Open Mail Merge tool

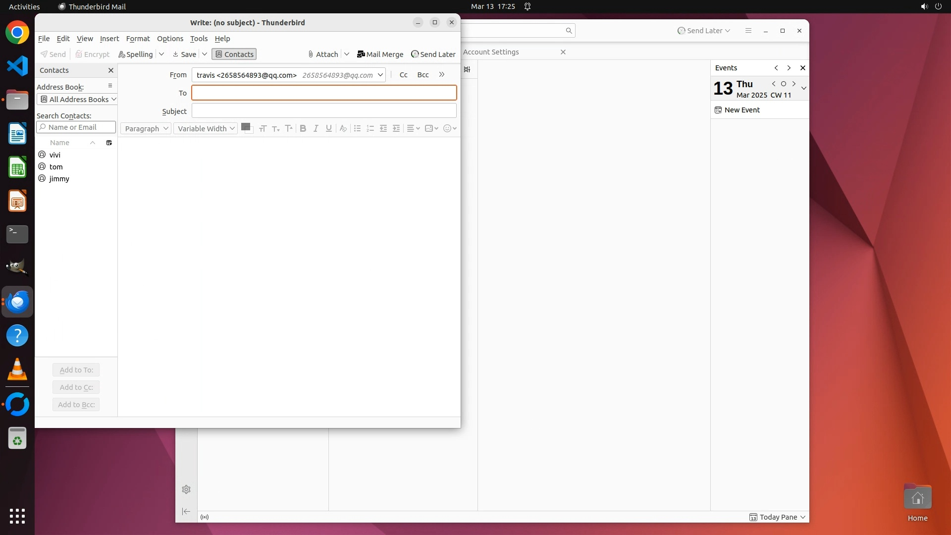[380, 54]
